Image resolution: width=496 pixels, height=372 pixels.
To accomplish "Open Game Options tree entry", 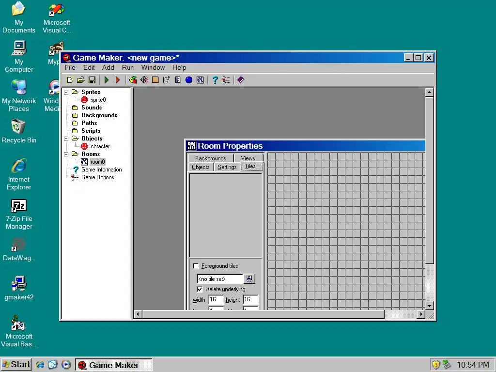I will click(97, 177).
